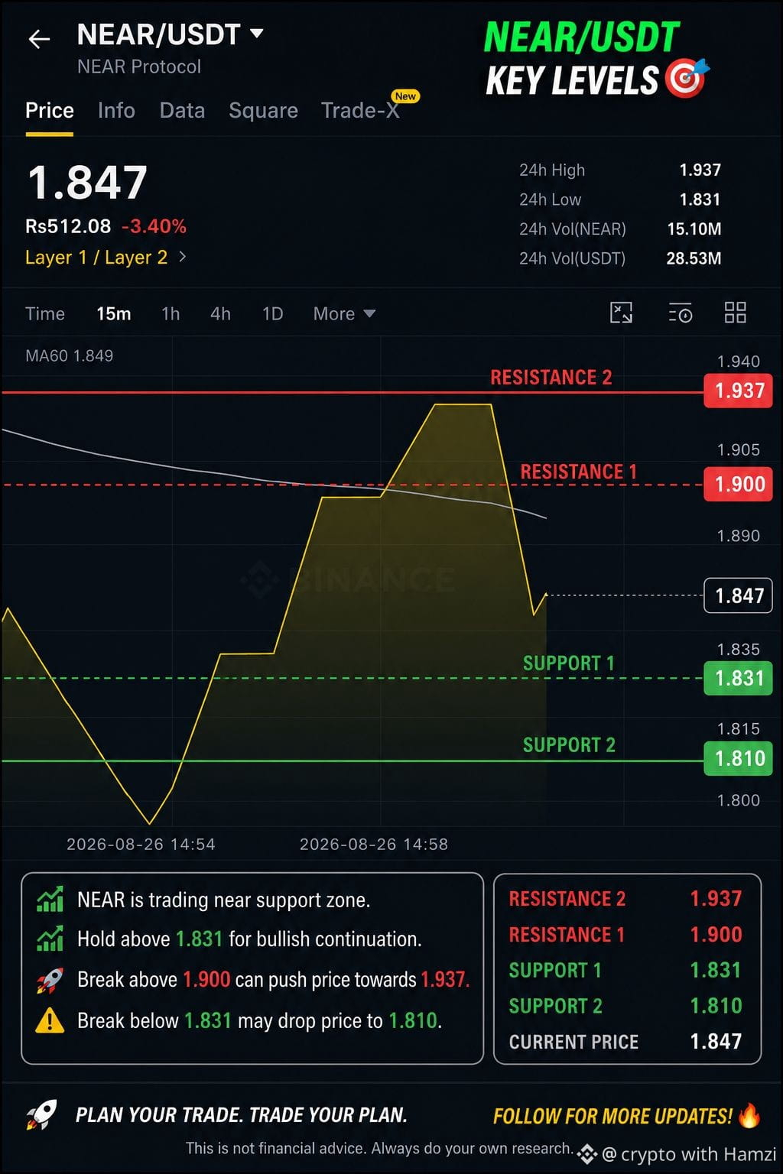
Task: Click the FOLLOW FOR MORE UPDATES text
Action: click(612, 1117)
